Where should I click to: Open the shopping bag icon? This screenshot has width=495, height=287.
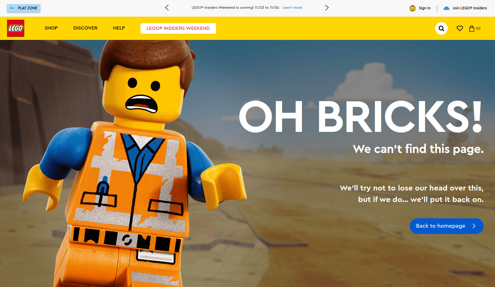[472, 28]
